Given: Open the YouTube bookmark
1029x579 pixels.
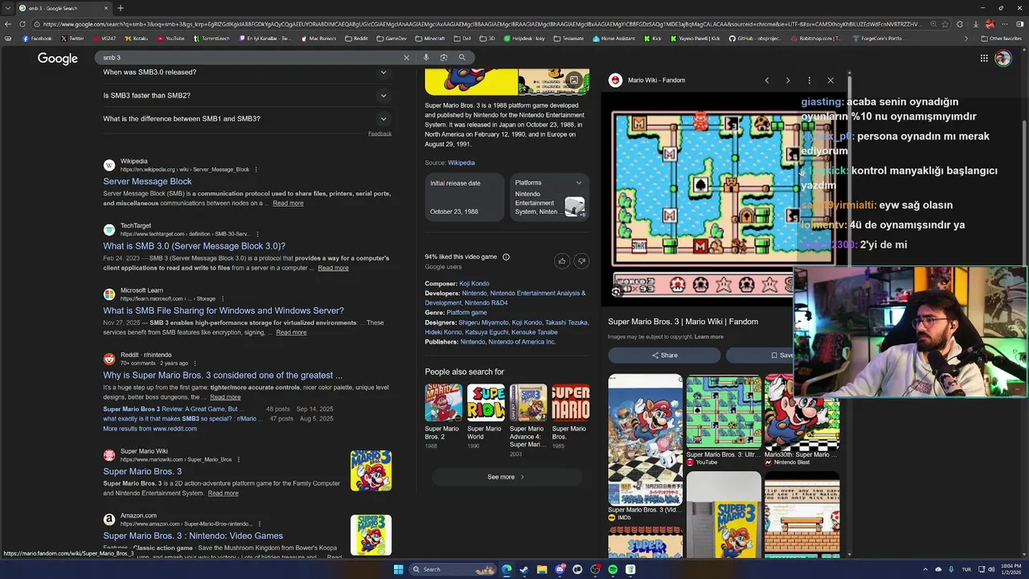Looking at the screenshot, I should [x=171, y=39].
